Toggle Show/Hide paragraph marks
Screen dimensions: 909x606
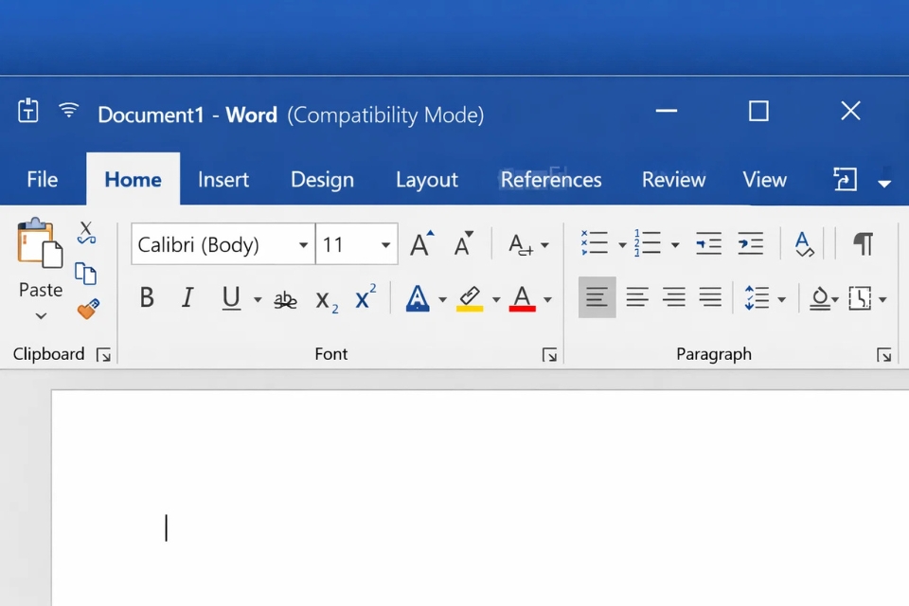pyautogui.click(x=863, y=243)
